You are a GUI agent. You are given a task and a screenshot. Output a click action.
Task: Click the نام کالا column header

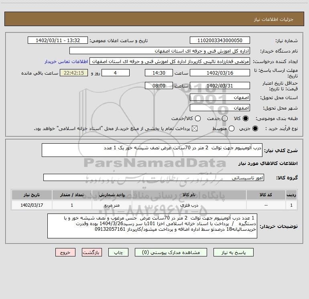click(189, 195)
